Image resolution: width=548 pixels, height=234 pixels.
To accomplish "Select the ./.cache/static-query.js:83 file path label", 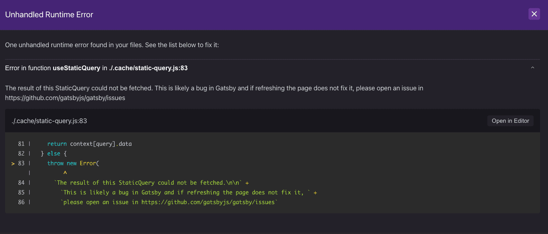I will [48, 121].
